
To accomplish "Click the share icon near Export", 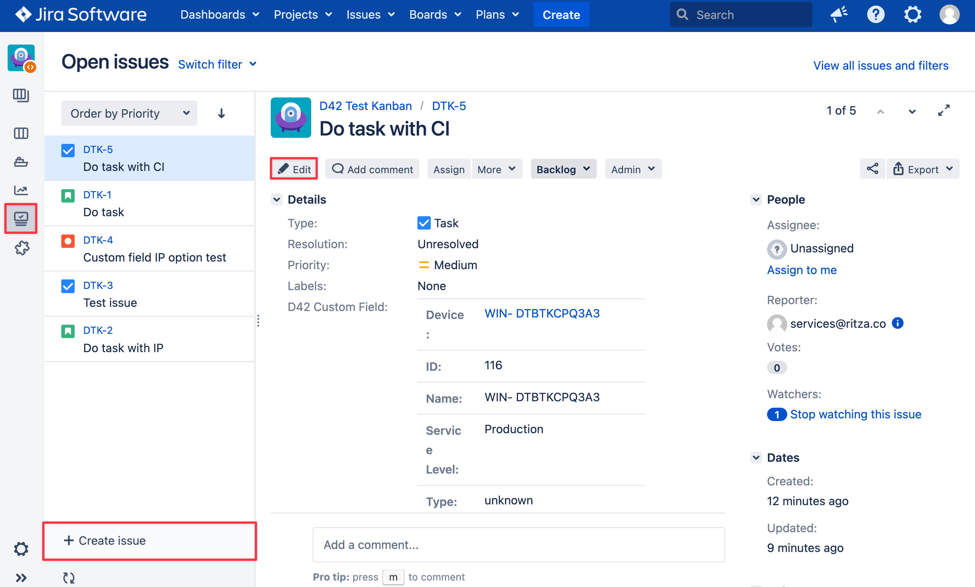I will pos(873,169).
